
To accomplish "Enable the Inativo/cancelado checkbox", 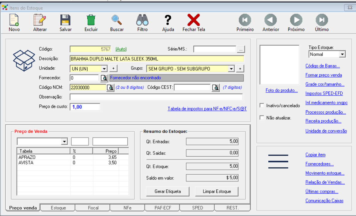I will coord(262,105).
